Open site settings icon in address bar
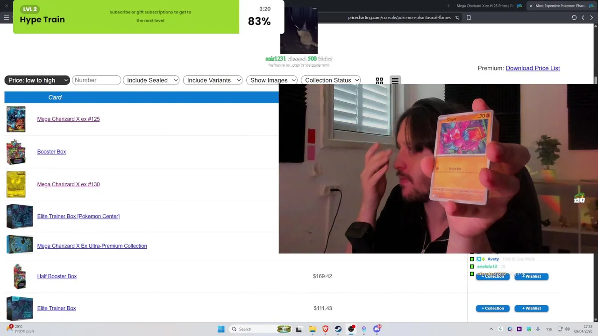The image size is (598, 336). coord(457,18)
